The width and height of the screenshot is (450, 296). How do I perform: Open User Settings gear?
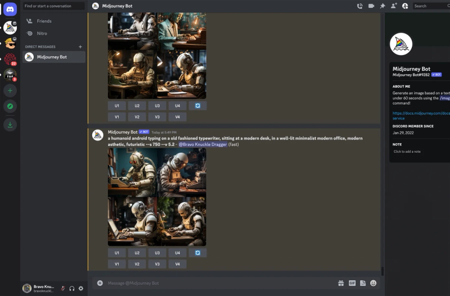point(81,288)
